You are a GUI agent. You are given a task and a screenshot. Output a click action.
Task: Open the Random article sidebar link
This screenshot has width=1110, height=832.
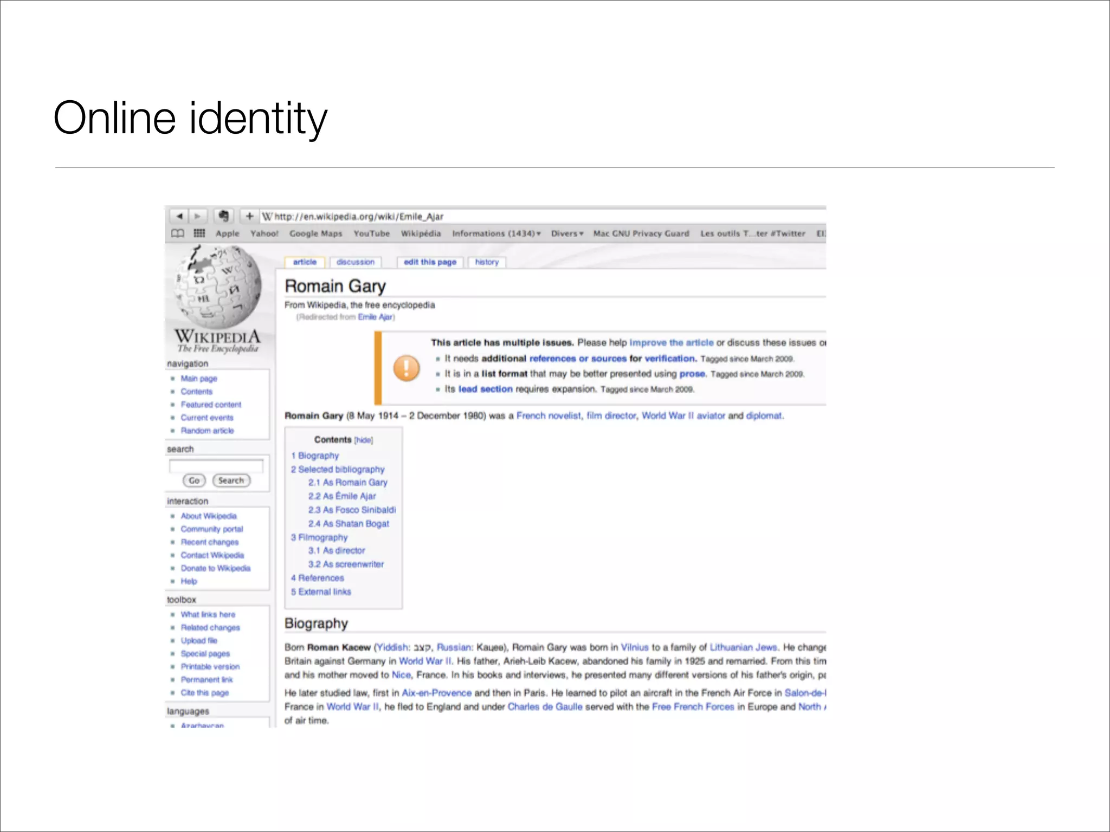click(207, 431)
